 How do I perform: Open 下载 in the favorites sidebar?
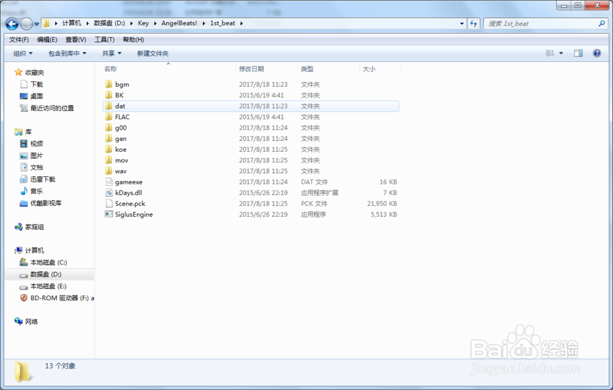click(x=31, y=84)
